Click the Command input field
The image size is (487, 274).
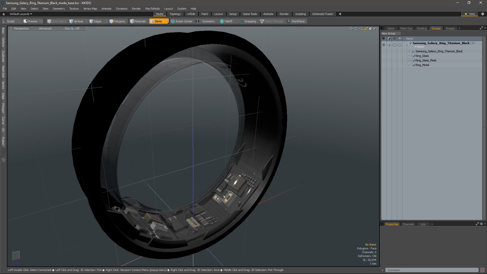pos(431,270)
